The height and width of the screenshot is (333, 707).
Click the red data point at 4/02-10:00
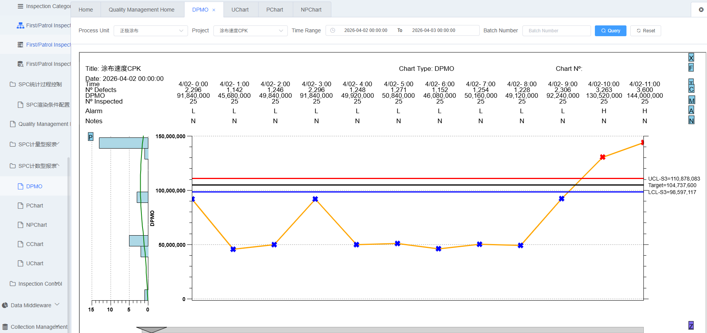[x=603, y=157]
